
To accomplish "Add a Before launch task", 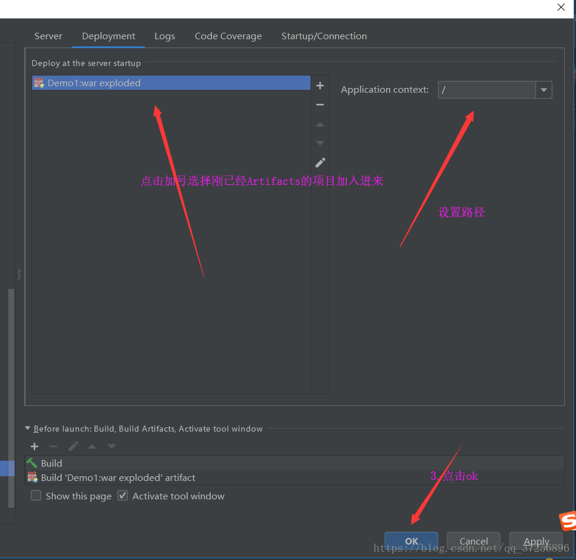I will (x=34, y=446).
